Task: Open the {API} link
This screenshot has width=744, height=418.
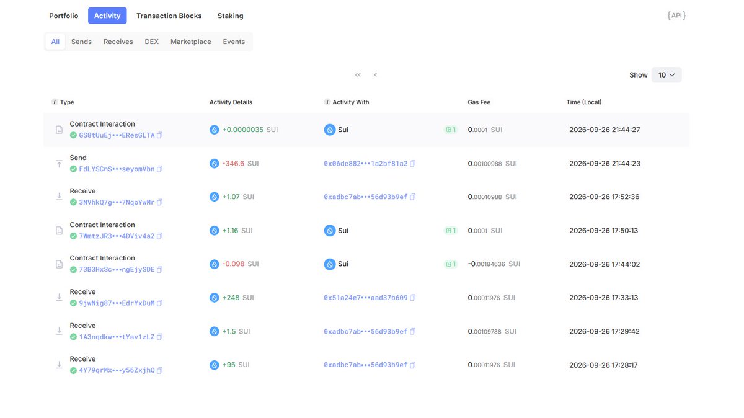Action: [676, 16]
